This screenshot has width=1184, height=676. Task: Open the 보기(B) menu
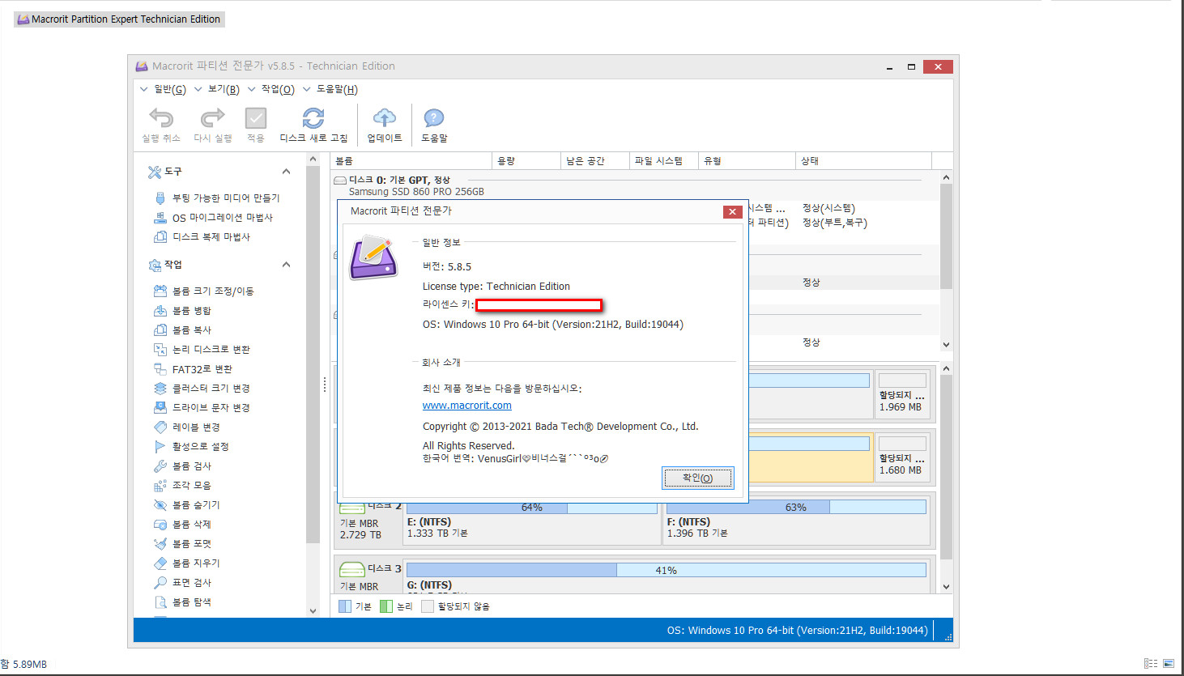(x=224, y=89)
